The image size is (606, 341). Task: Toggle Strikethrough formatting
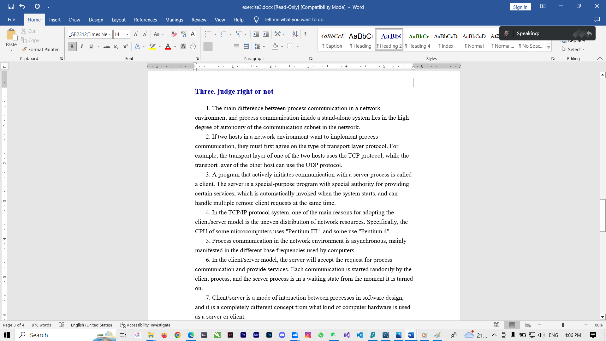pyautogui.click(x=107, y=46)
